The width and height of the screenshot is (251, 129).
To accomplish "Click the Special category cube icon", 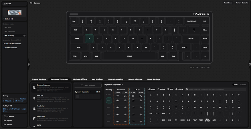I will pyautogui.click(x=176, y=89).
